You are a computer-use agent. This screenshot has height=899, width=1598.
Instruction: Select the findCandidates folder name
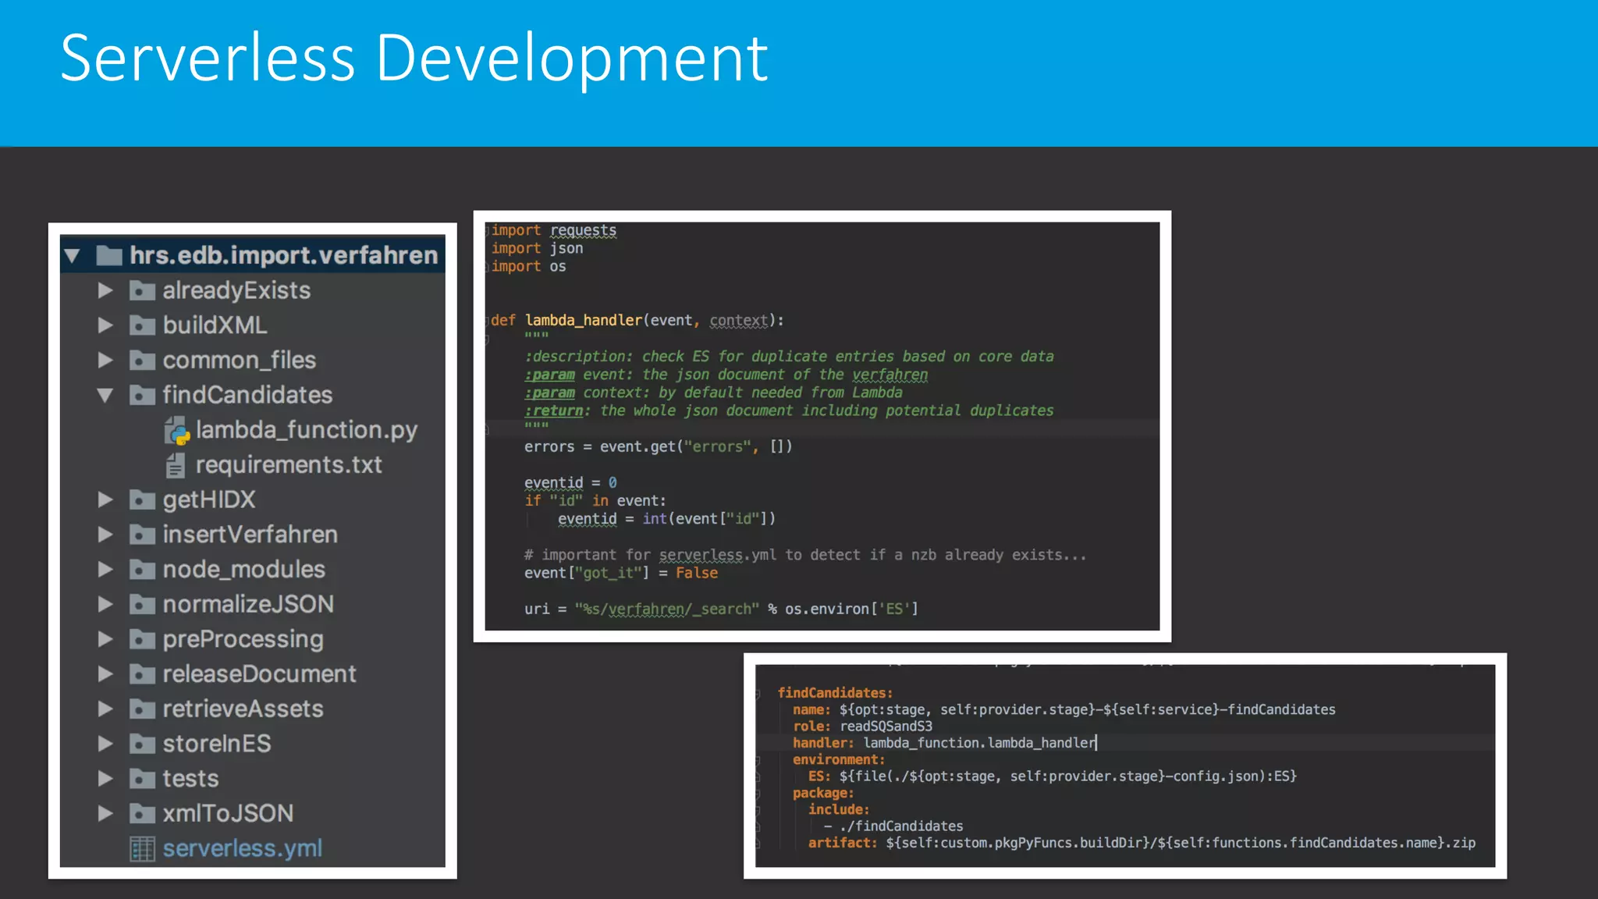247,395
